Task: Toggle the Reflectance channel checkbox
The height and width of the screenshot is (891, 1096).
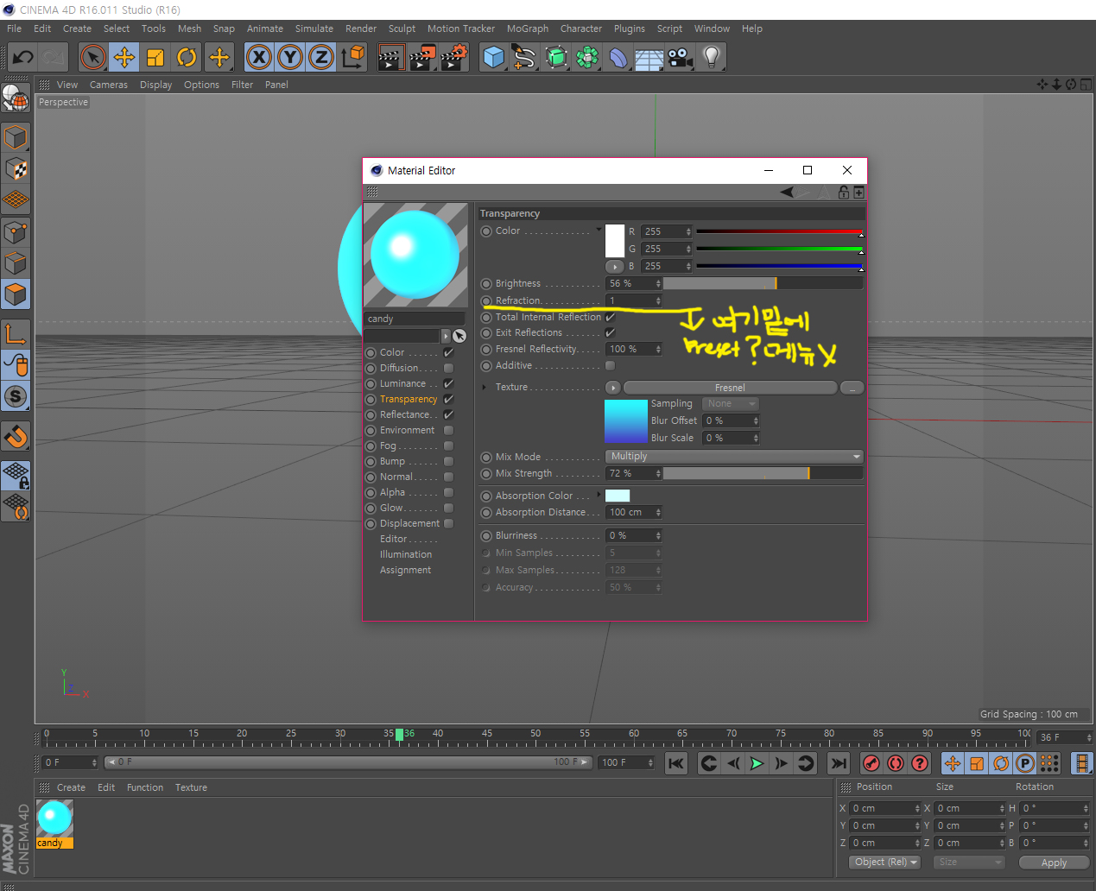Action: [448, 414]
